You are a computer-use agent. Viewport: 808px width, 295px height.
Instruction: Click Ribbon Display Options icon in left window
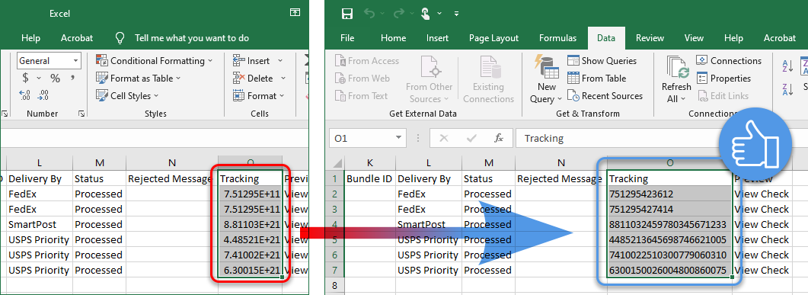(294, 12)
